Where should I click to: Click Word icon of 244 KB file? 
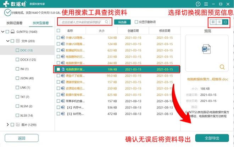(63, 63)
